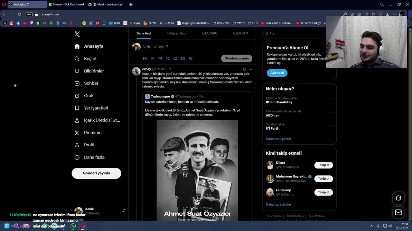The width and height of the screenshot is (412, 231).
Task: Reload the page with browser refresh
Action: coord(20,14)
